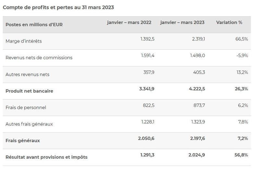The image size is (266, 173).
Task: Click the title 'Compte de profits et pertes'
Action: pos(58,7)
